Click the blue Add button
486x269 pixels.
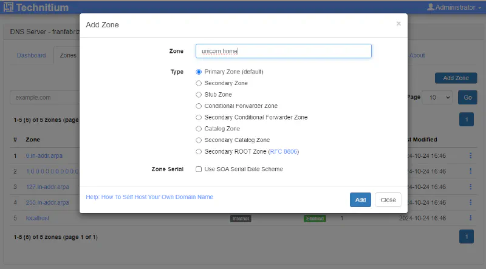click(360, 200)
